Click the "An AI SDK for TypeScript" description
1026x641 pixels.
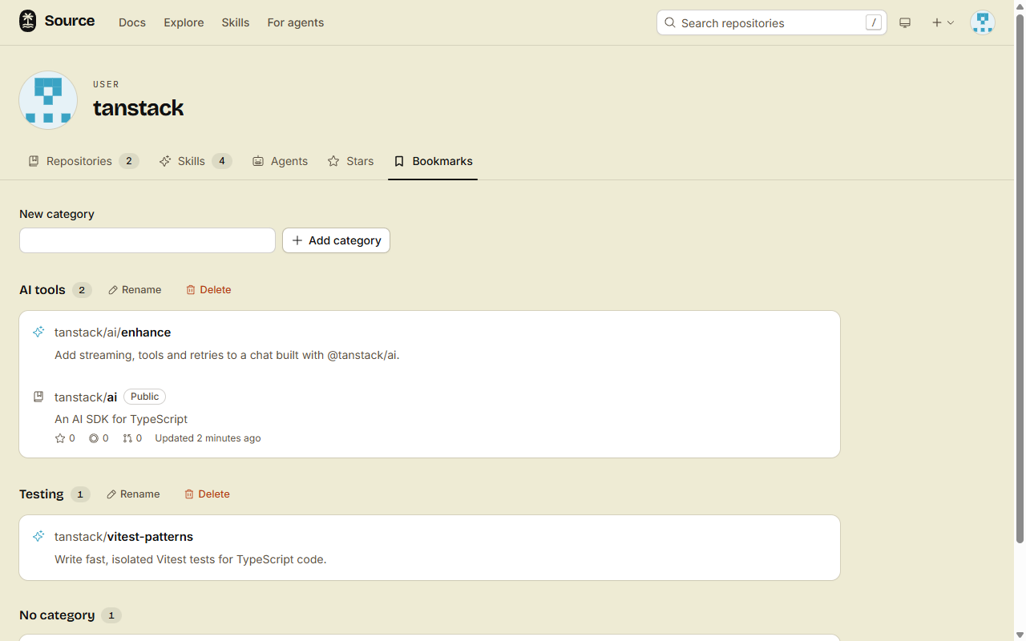tap(121, 419)
